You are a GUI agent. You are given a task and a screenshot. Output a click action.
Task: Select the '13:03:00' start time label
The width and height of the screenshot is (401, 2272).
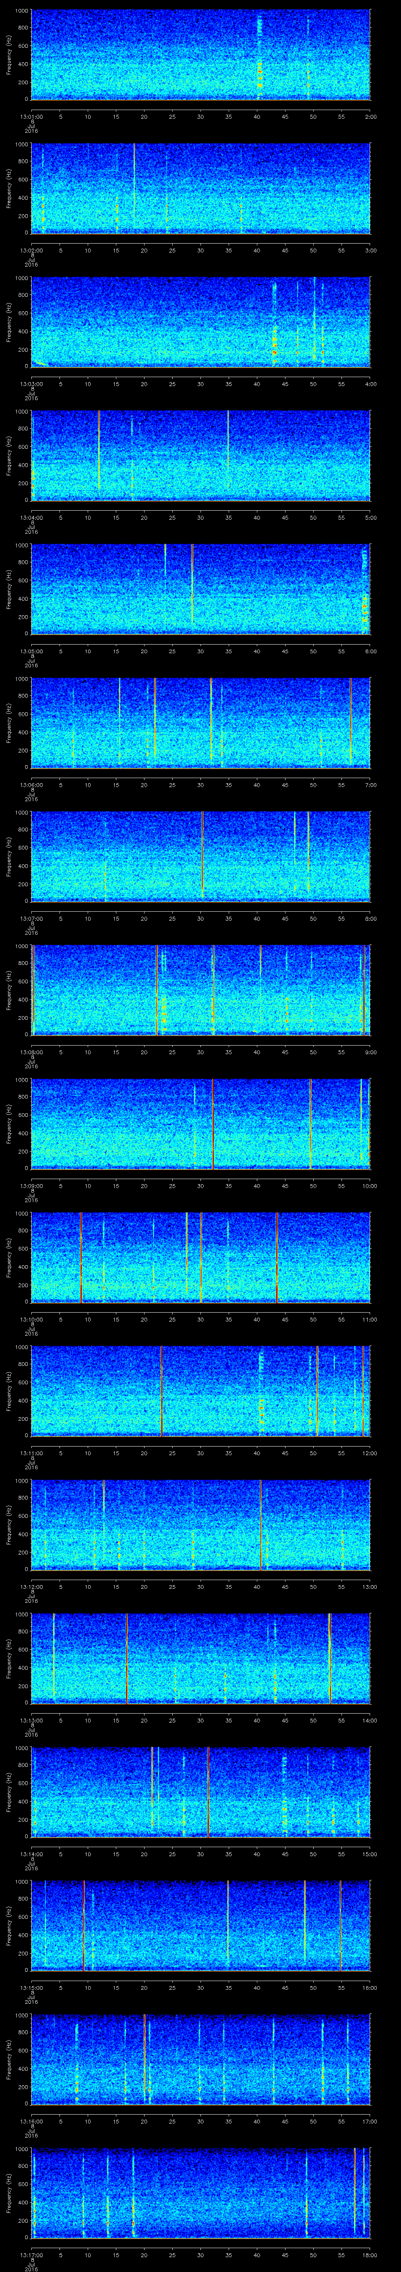click(32, 384)
